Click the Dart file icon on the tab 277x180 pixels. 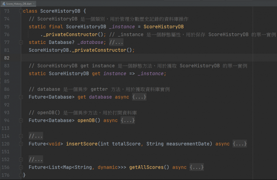[4, 4]
